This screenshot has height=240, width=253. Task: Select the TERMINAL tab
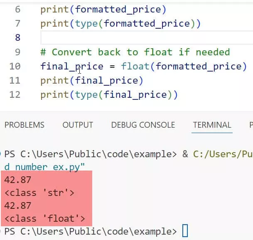pyautogui.click(x=212, y=125)
